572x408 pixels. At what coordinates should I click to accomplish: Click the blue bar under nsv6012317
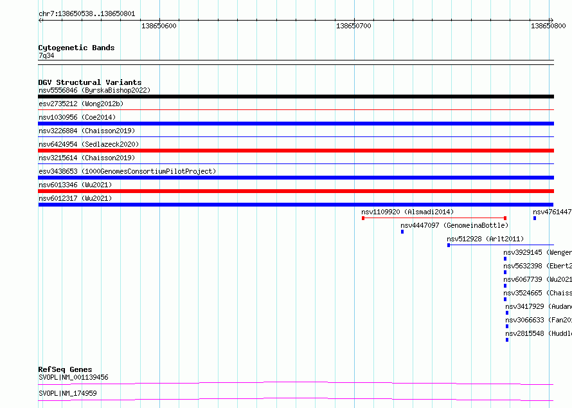(x=296, y=205)
